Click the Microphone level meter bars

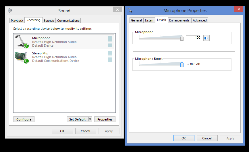(x=110, y=41)
